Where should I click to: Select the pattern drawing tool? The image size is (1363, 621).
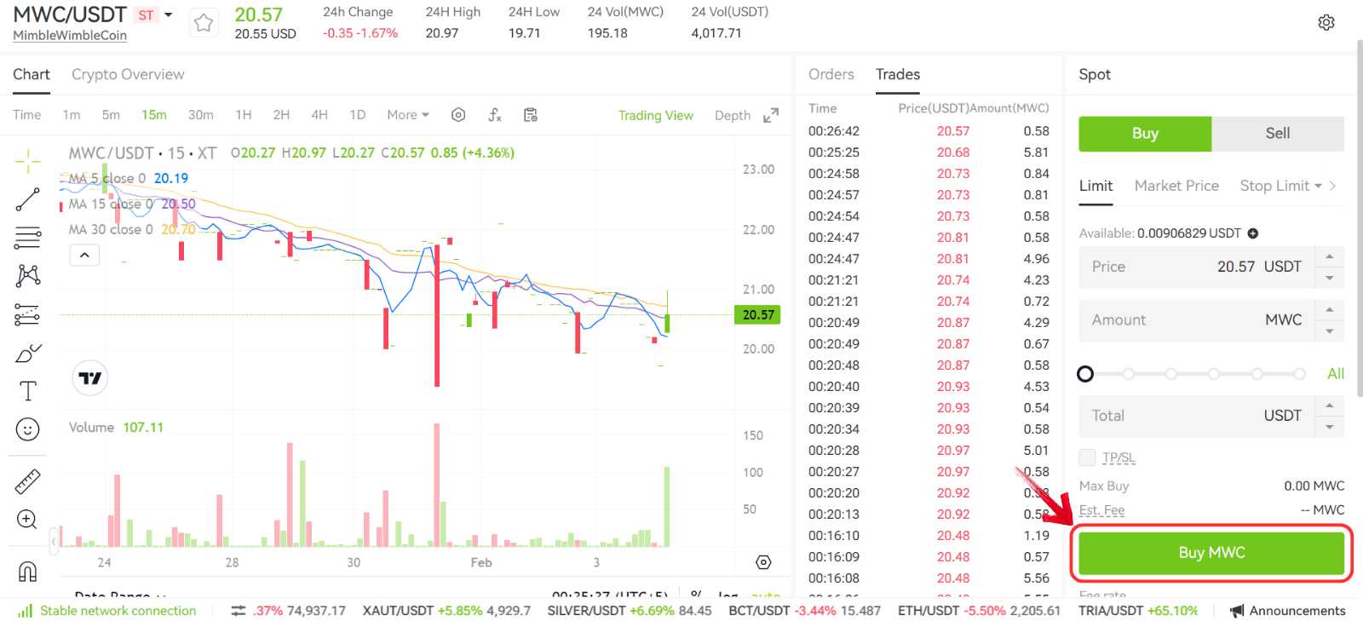coord(27,275)
